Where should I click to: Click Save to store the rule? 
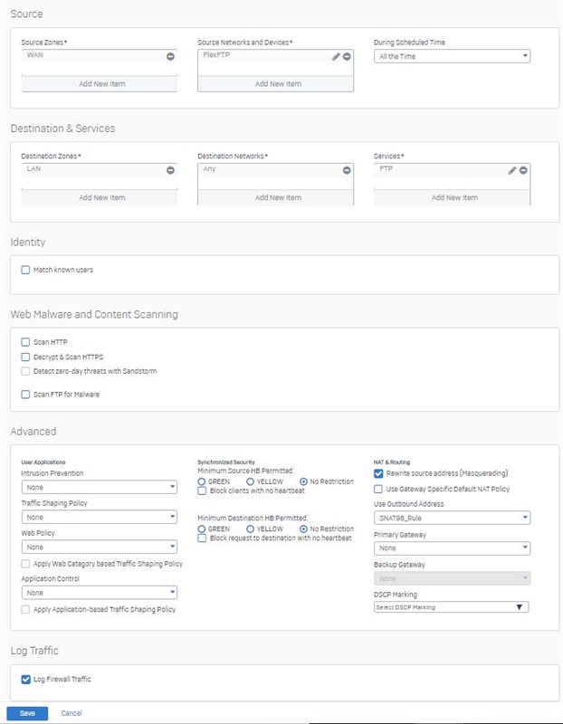[x=27, y=713]
